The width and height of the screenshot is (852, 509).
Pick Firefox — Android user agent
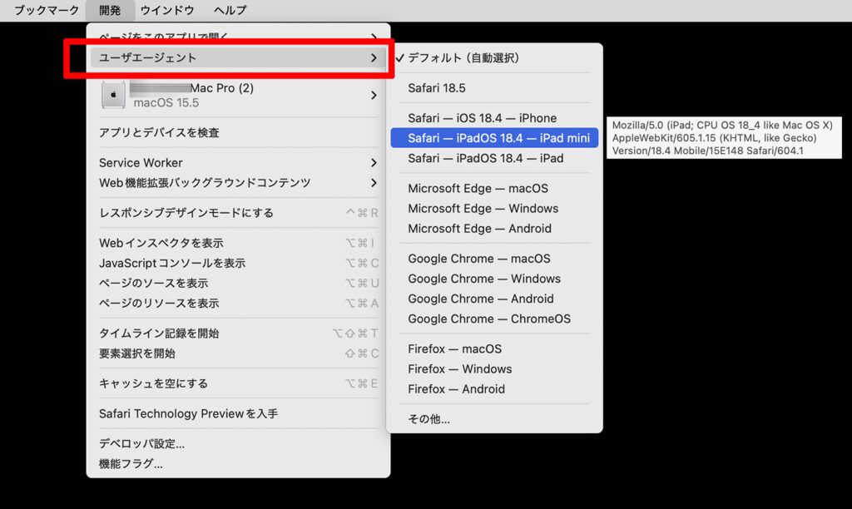(494, 389)
